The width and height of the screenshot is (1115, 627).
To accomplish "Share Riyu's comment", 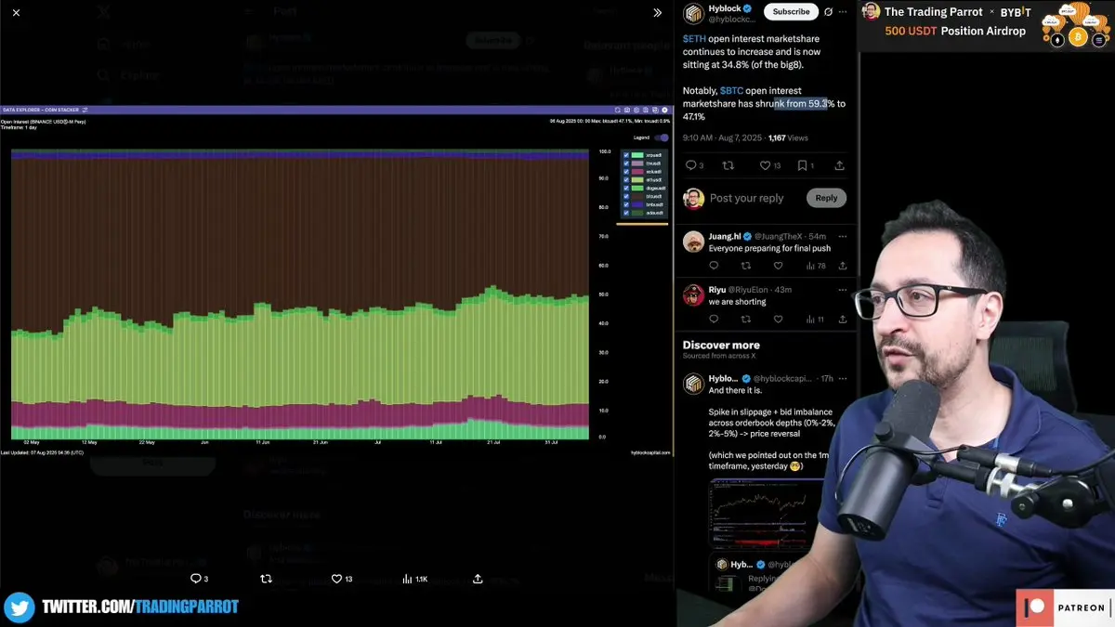I will (843, 320).
